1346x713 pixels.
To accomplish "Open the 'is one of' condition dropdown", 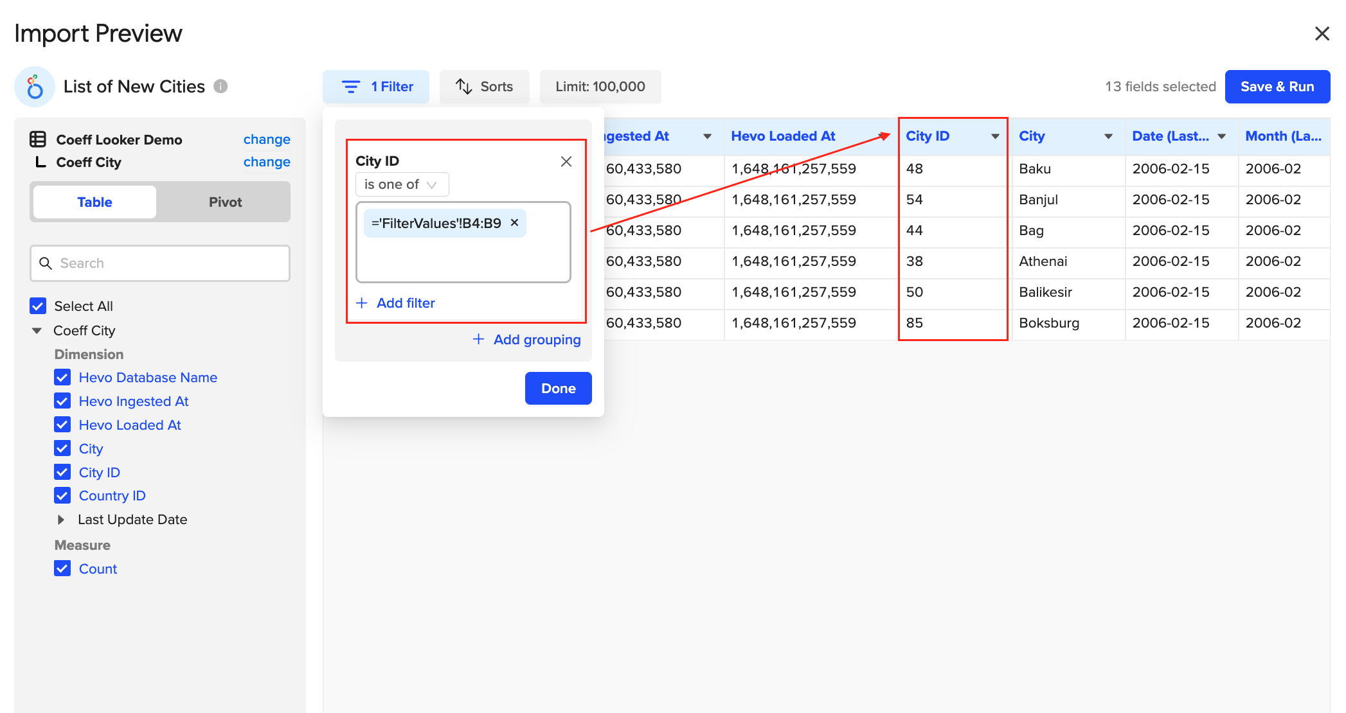I will (402, 184).
